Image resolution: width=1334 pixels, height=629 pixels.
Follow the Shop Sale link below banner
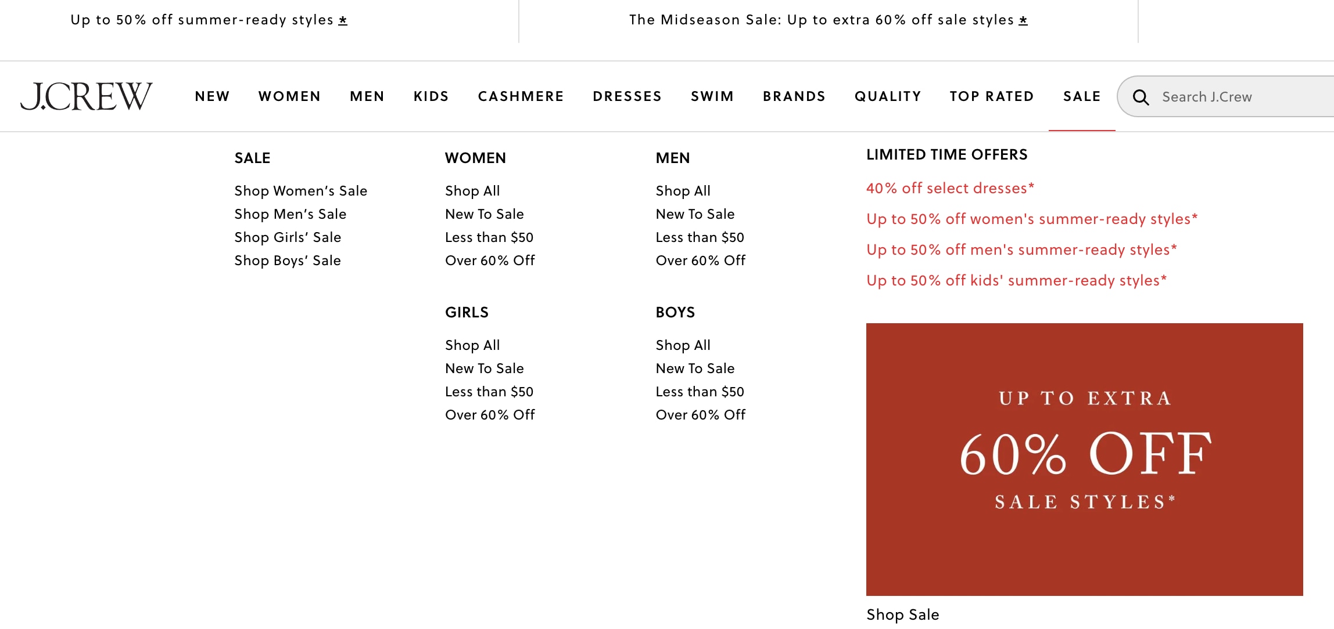click(x=902, y=614)
